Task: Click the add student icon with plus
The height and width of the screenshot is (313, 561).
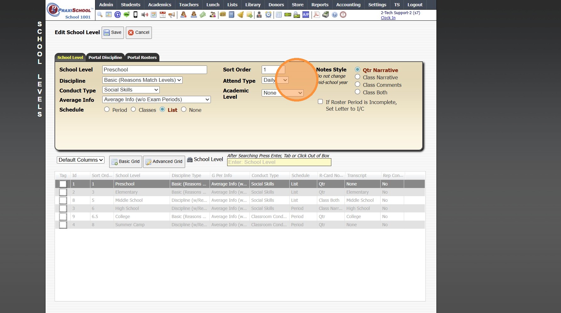Action: tap(184, 15)
